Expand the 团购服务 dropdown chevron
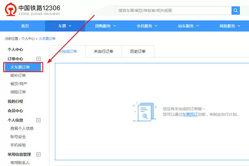Image resolution: width=249 pixels, height=166 pixels. [x=115, y=26]
